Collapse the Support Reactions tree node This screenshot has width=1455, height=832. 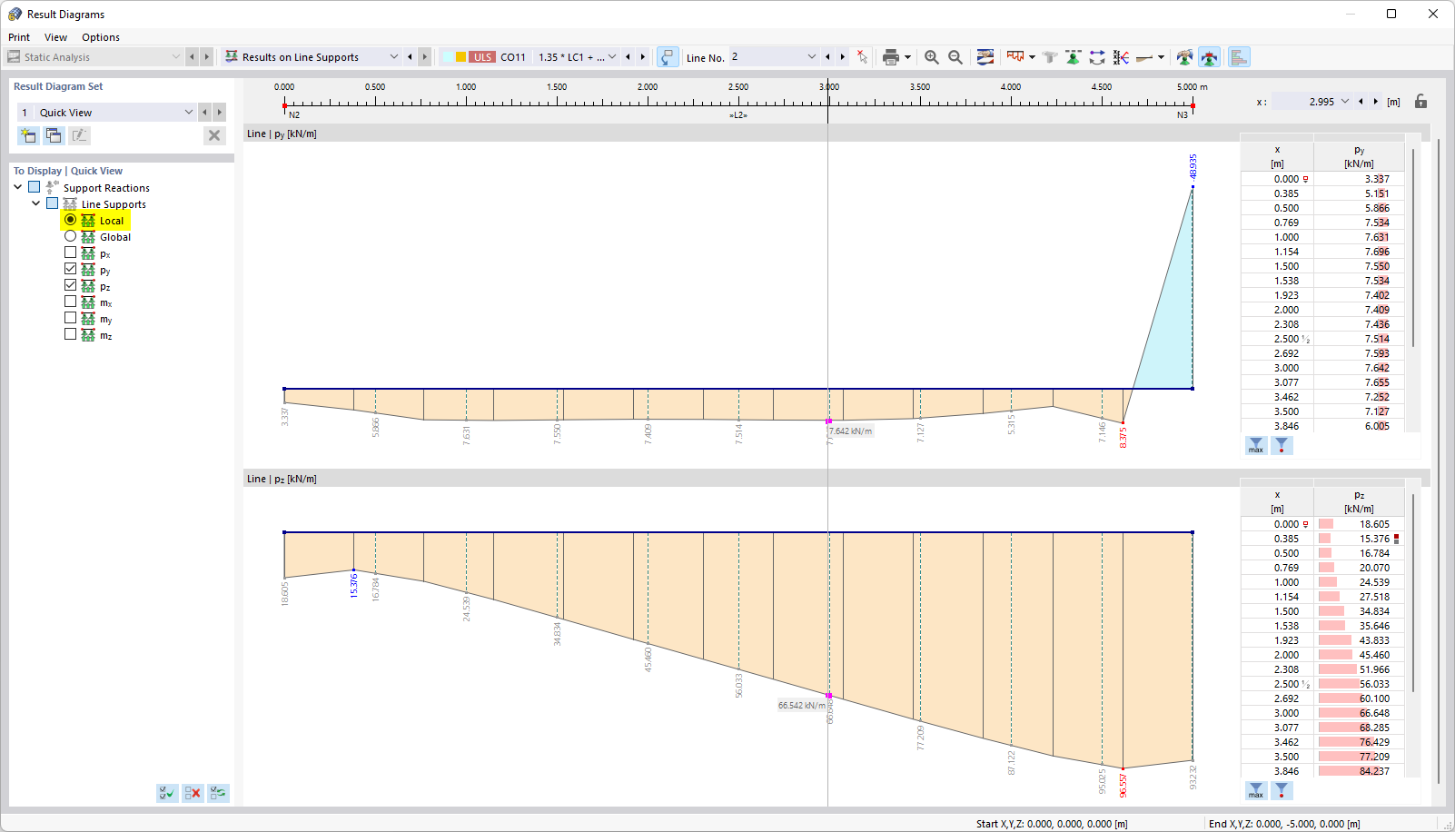tap(18, 186)
